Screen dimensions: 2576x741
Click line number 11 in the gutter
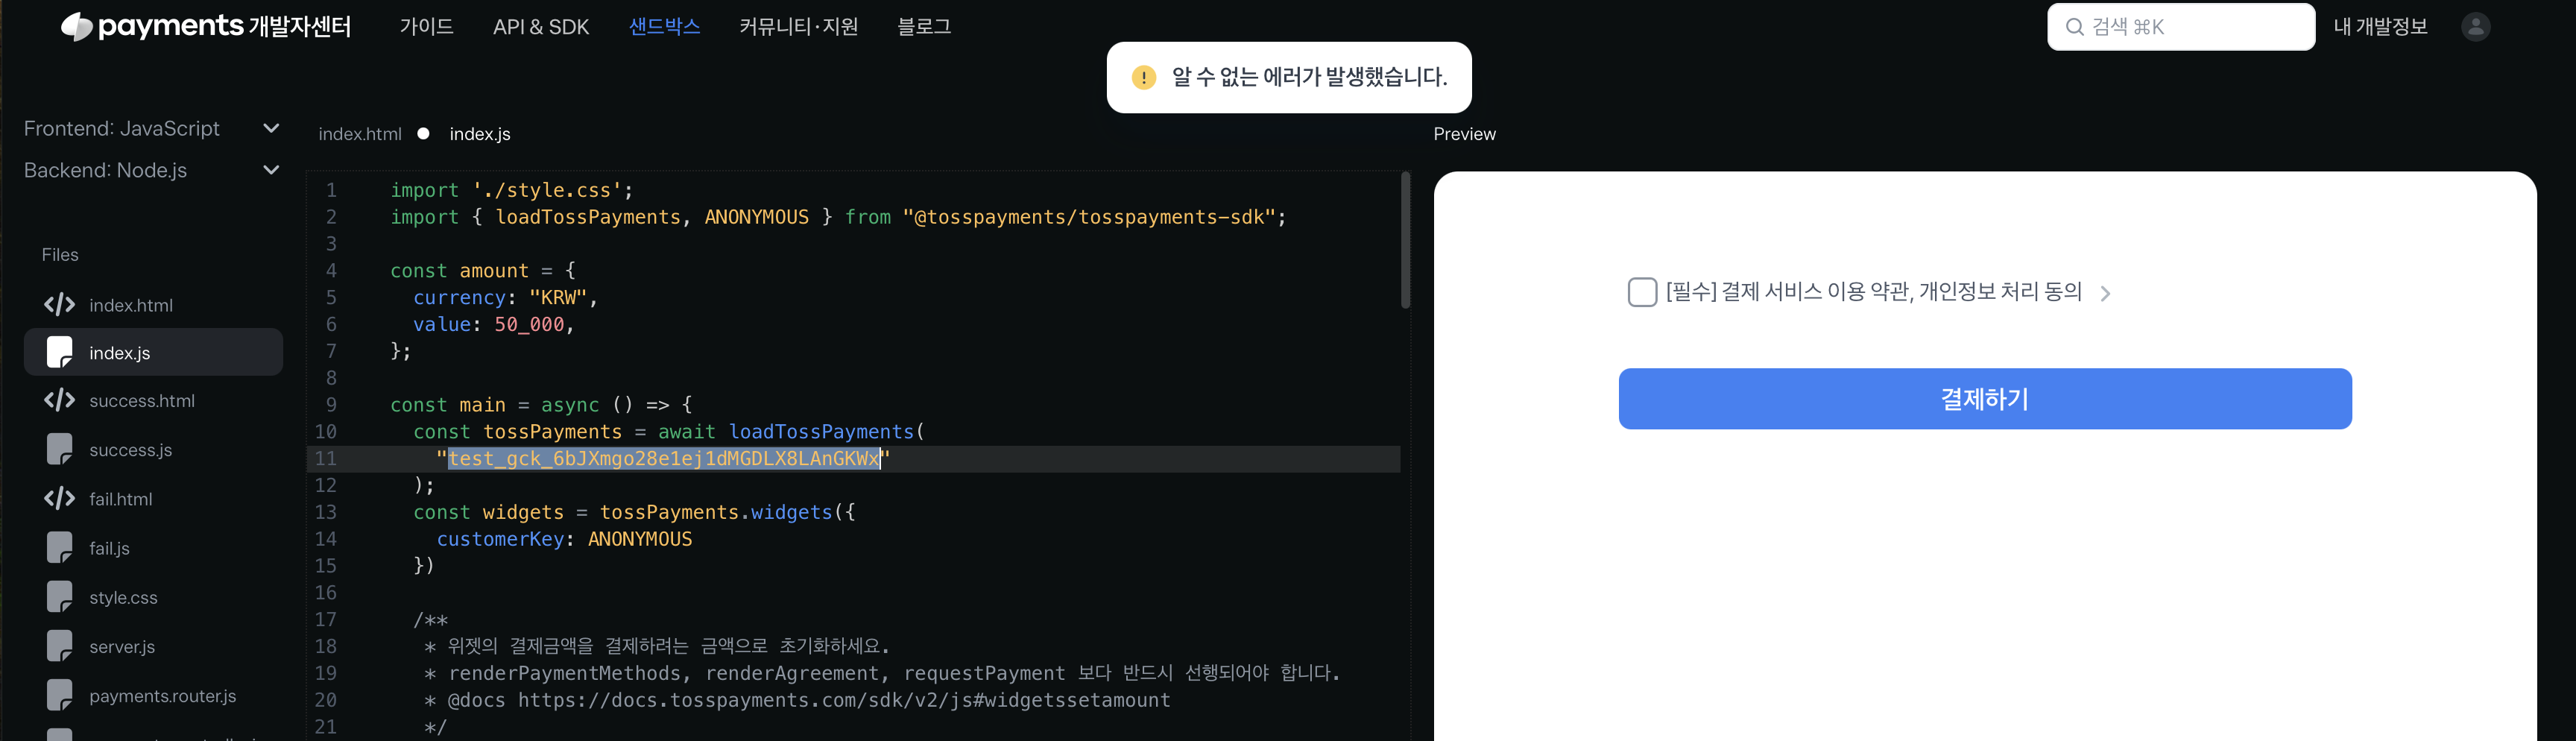(326, 459)
